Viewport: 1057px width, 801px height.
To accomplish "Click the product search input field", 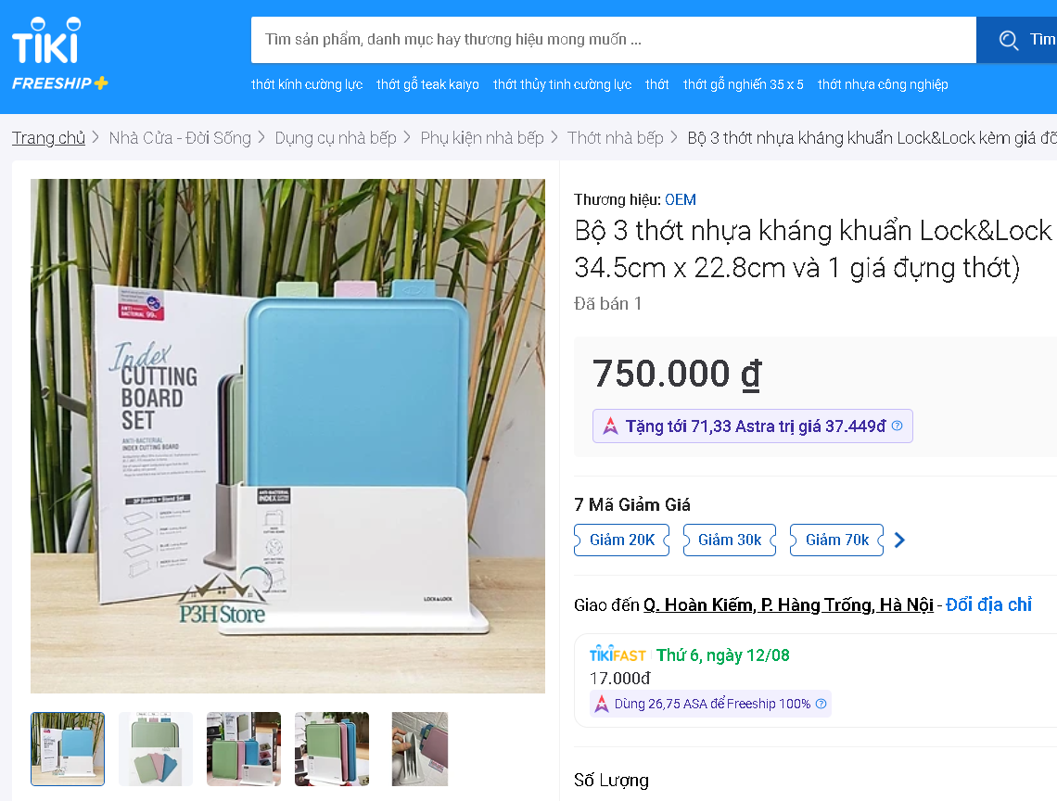I will point(614,40).
